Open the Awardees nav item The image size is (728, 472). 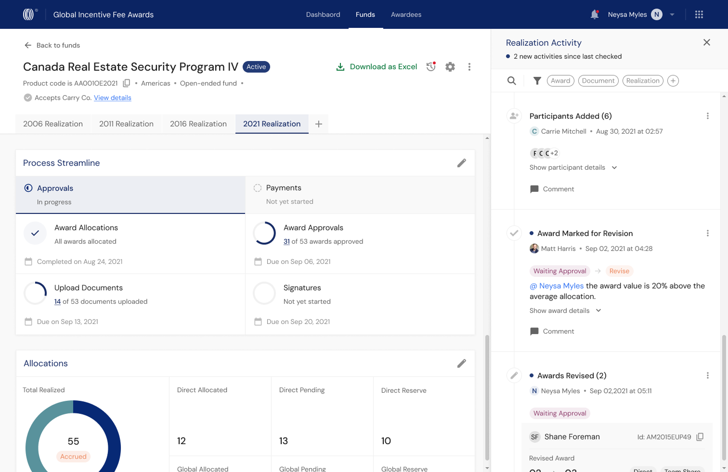406,14
